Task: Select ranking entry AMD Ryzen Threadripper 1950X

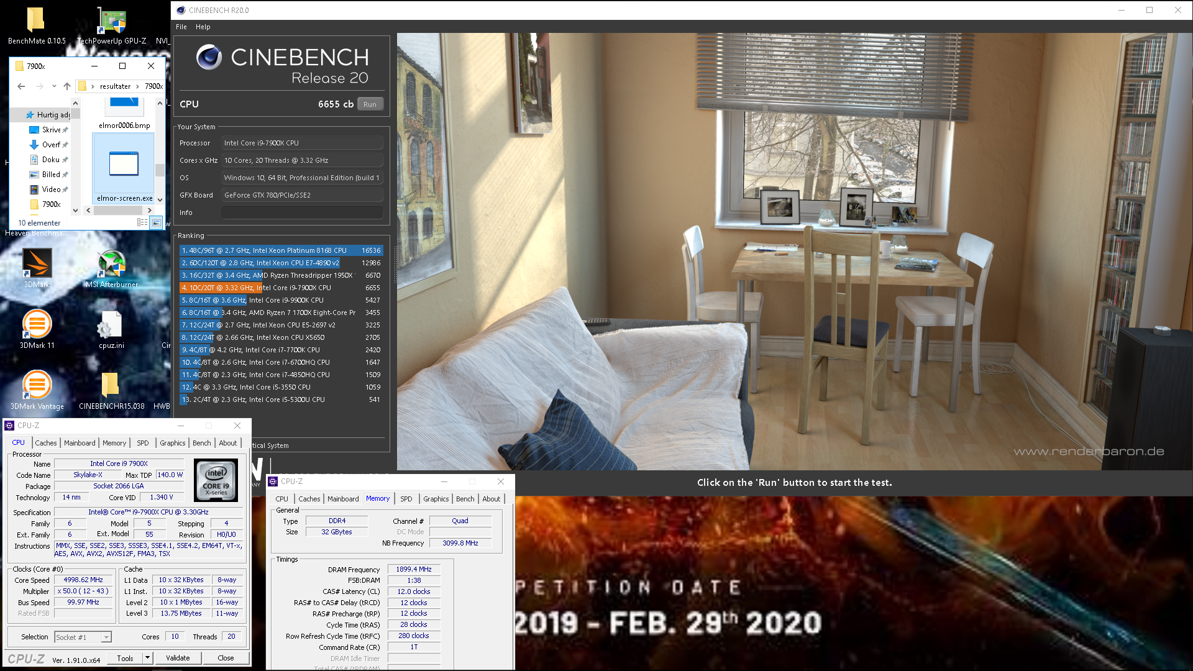Action: coord(281,275)
